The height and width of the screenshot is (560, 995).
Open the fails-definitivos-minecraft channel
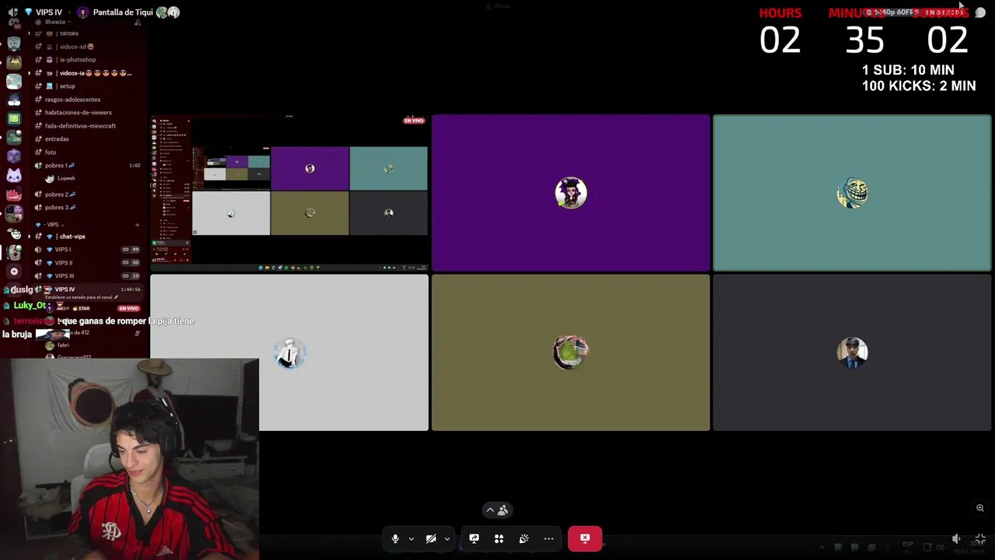pos(87,126)
